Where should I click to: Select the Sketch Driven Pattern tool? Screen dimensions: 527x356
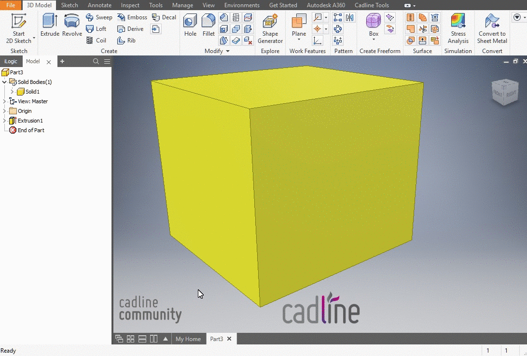point(338,41)
